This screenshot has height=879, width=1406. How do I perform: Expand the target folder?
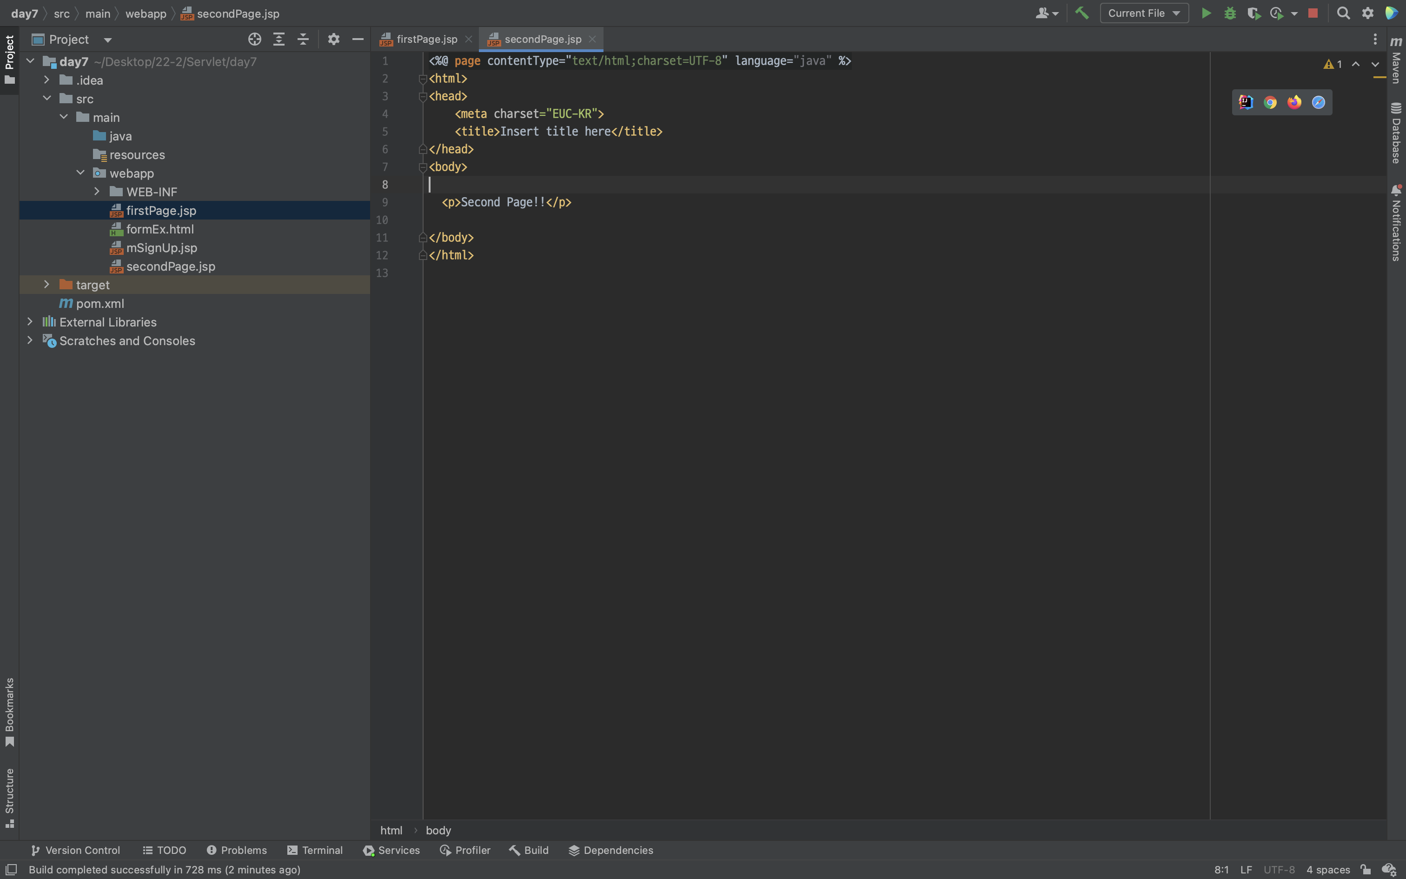pyautogui.click(x=47, y=285)
